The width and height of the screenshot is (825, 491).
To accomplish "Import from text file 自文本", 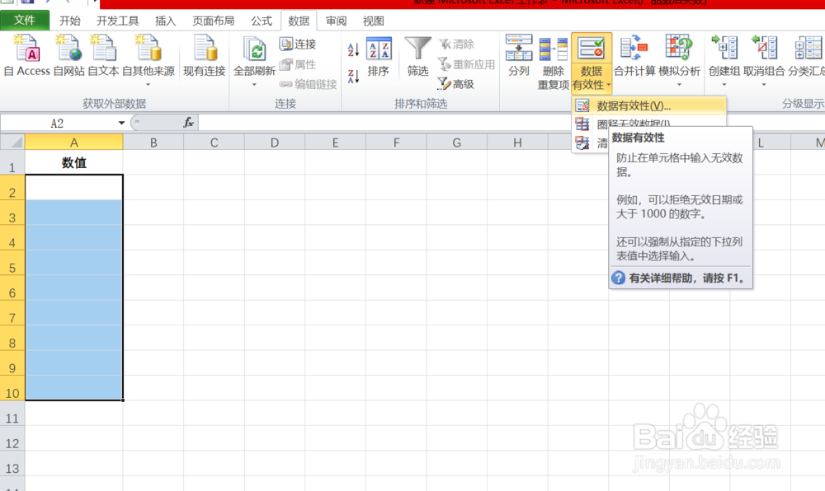I will [x=103, y=49].
